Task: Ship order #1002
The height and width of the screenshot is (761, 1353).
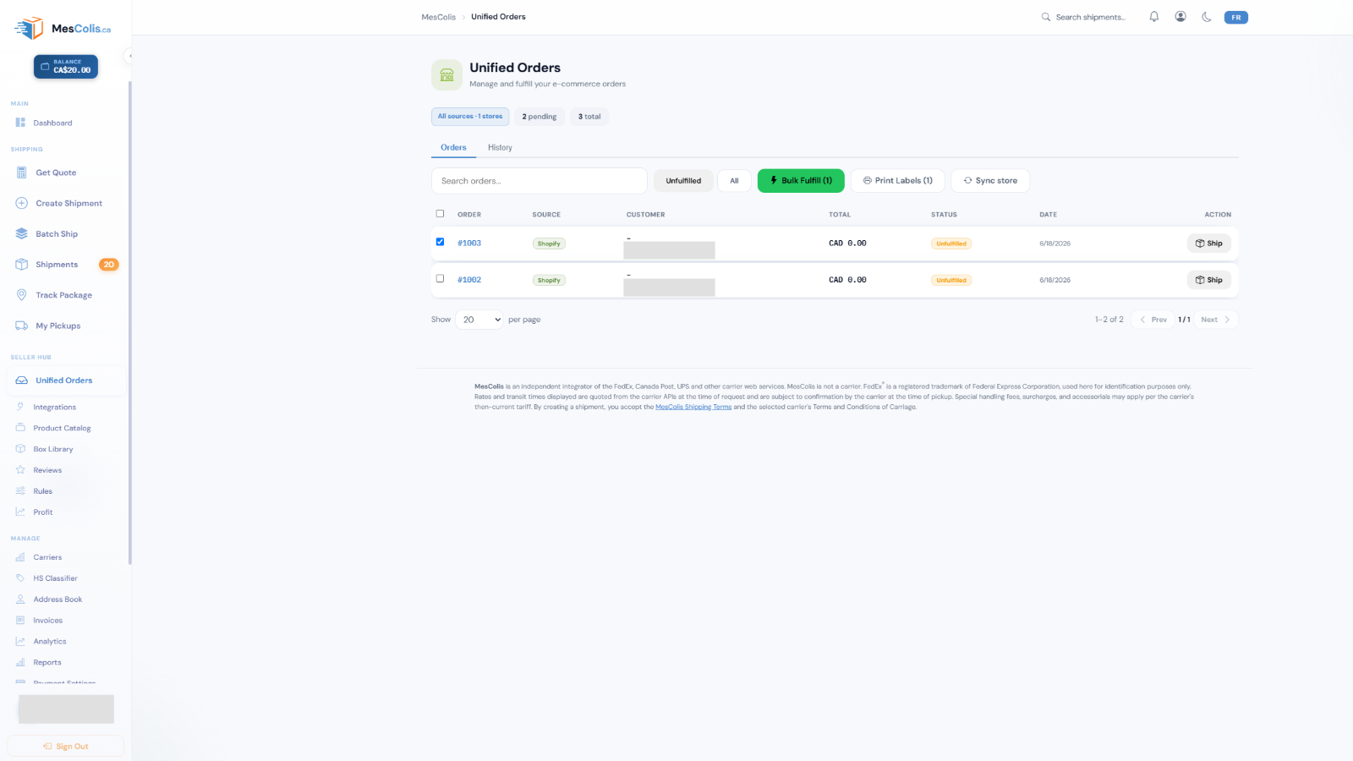Action: (1209, 280)
